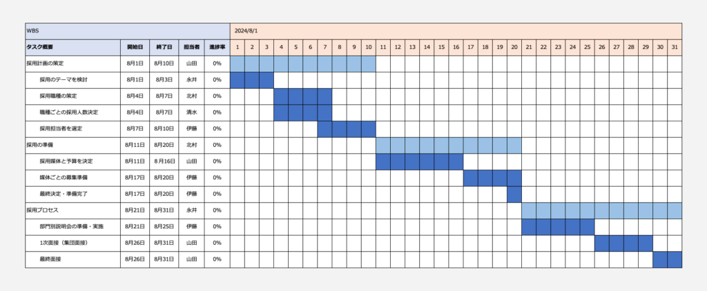
Task: Click day 15 in the calendar header
Action: click(441, 48)
